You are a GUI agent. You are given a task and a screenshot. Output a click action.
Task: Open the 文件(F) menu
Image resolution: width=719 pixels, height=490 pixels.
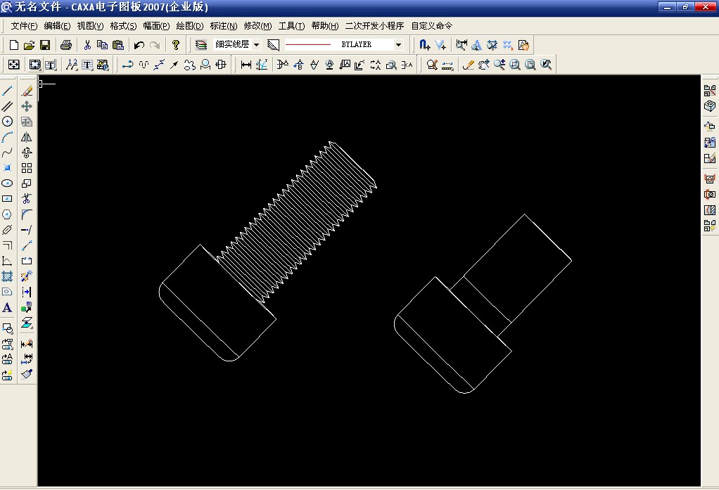click(24, 26)
